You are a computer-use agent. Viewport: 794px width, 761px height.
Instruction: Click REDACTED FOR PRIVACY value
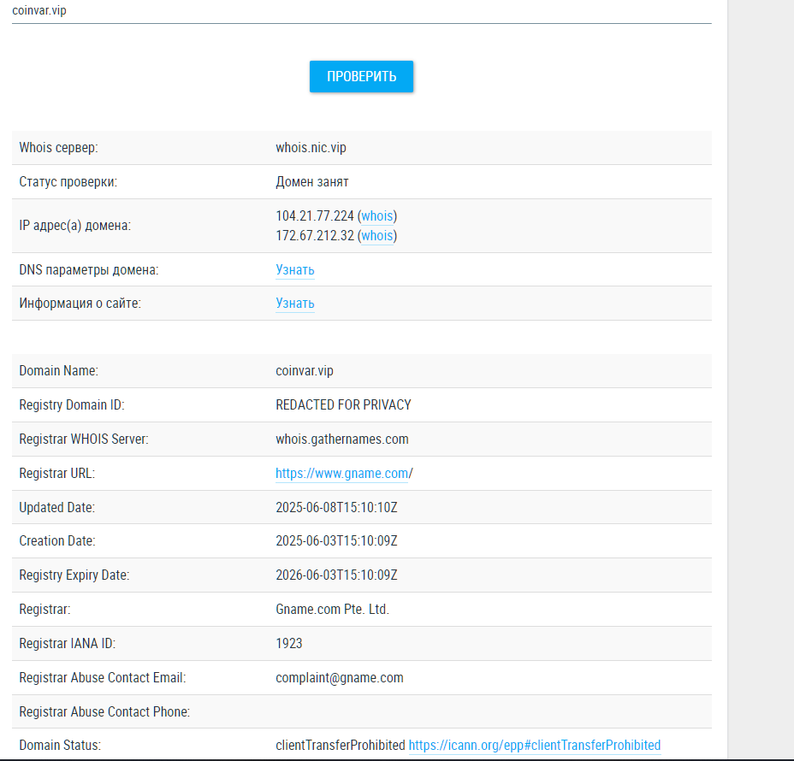[x=343, y=404]
